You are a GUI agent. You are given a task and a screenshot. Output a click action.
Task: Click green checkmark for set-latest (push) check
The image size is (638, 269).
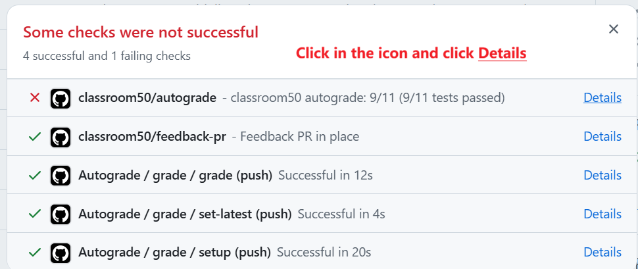pos(35,214)
